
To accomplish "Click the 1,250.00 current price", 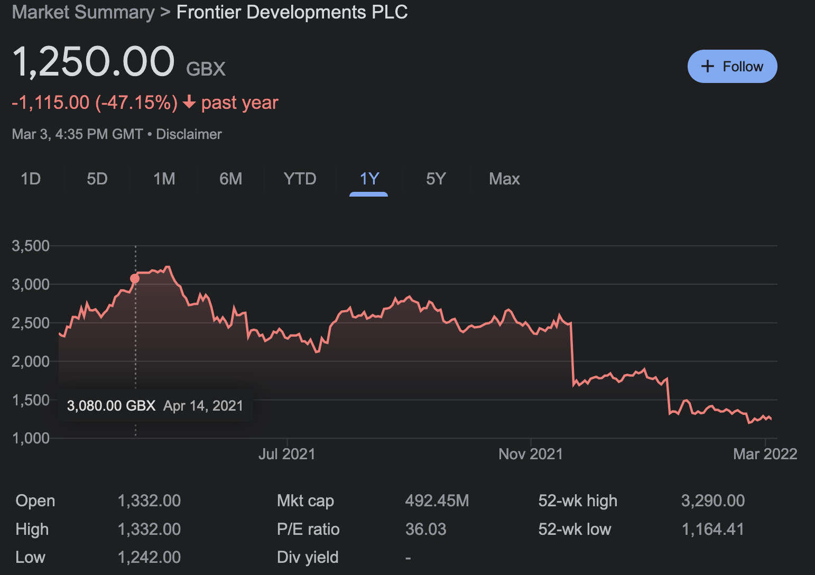I will (94, 62).
